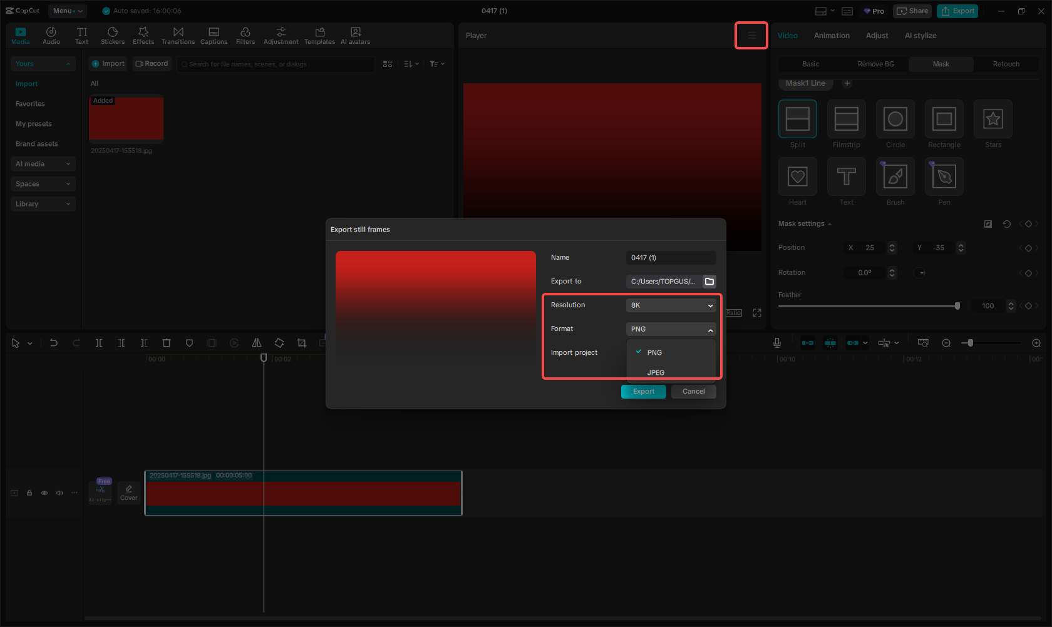
Task: Open the Resolution dropdown in Export still frames
Action: (x=671, y=305)
